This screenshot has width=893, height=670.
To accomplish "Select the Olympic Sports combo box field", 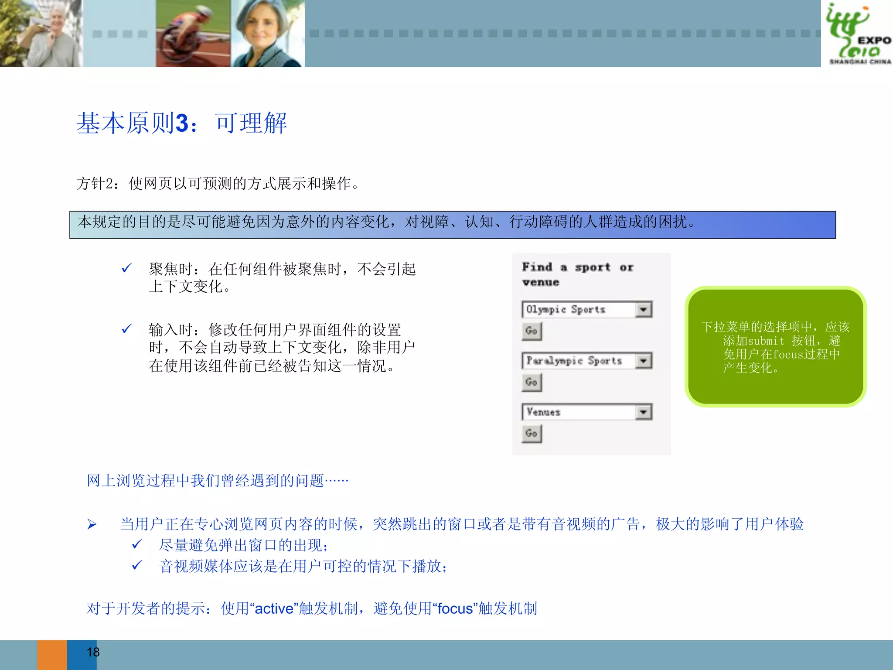I will (586, 310).
